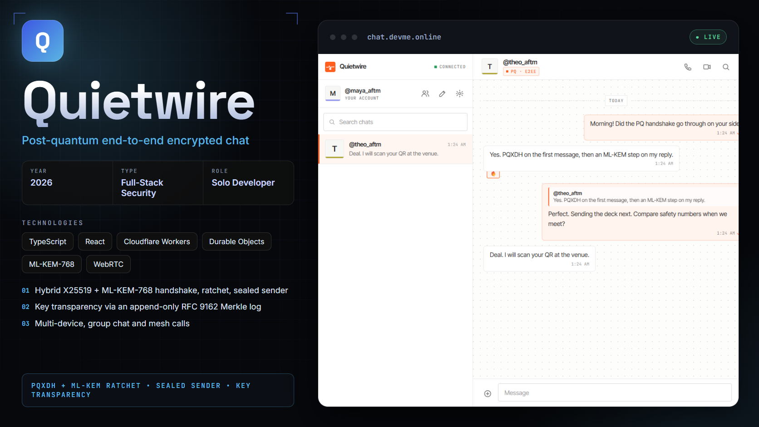759x427 pixels.
Task: Select the ML-KEM-768 tag
Action: point(52,264)
